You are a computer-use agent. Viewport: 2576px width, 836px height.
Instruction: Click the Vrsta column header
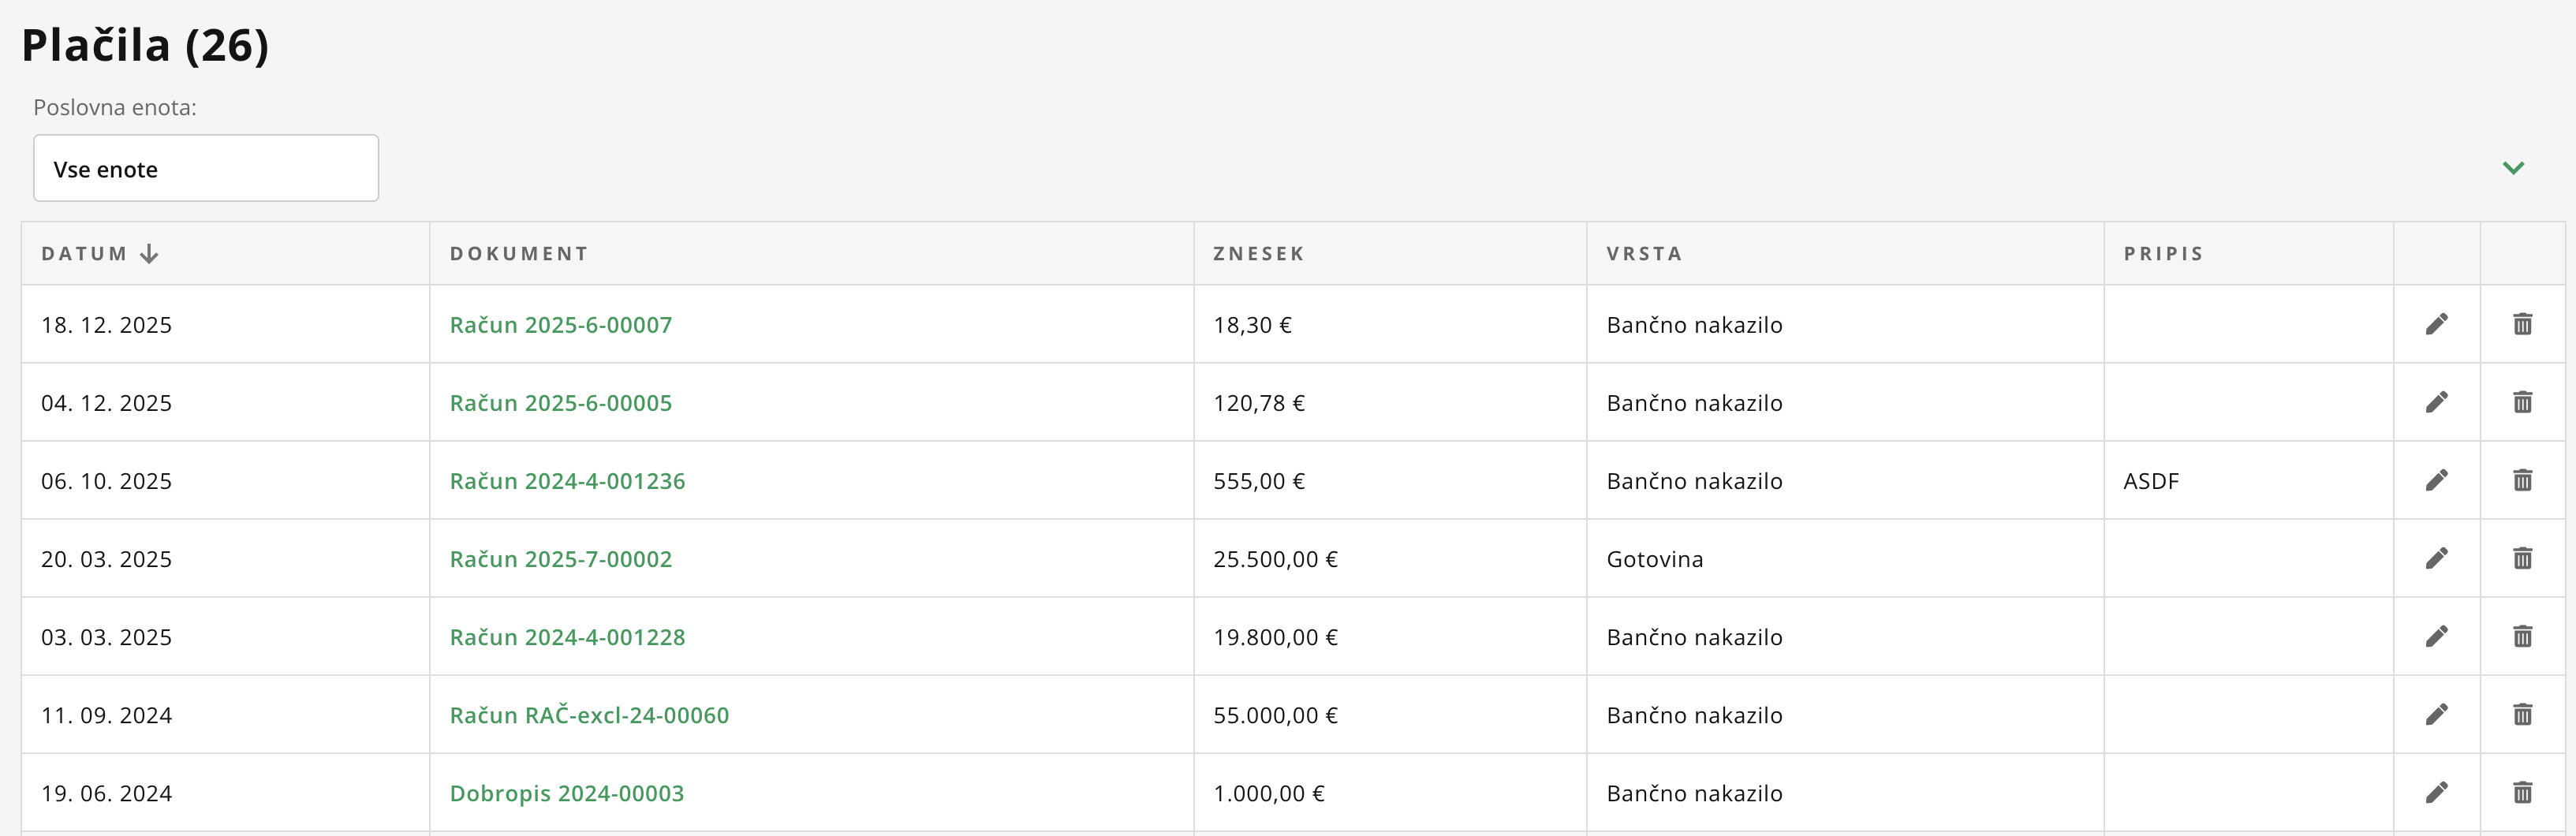(1644, 254)
